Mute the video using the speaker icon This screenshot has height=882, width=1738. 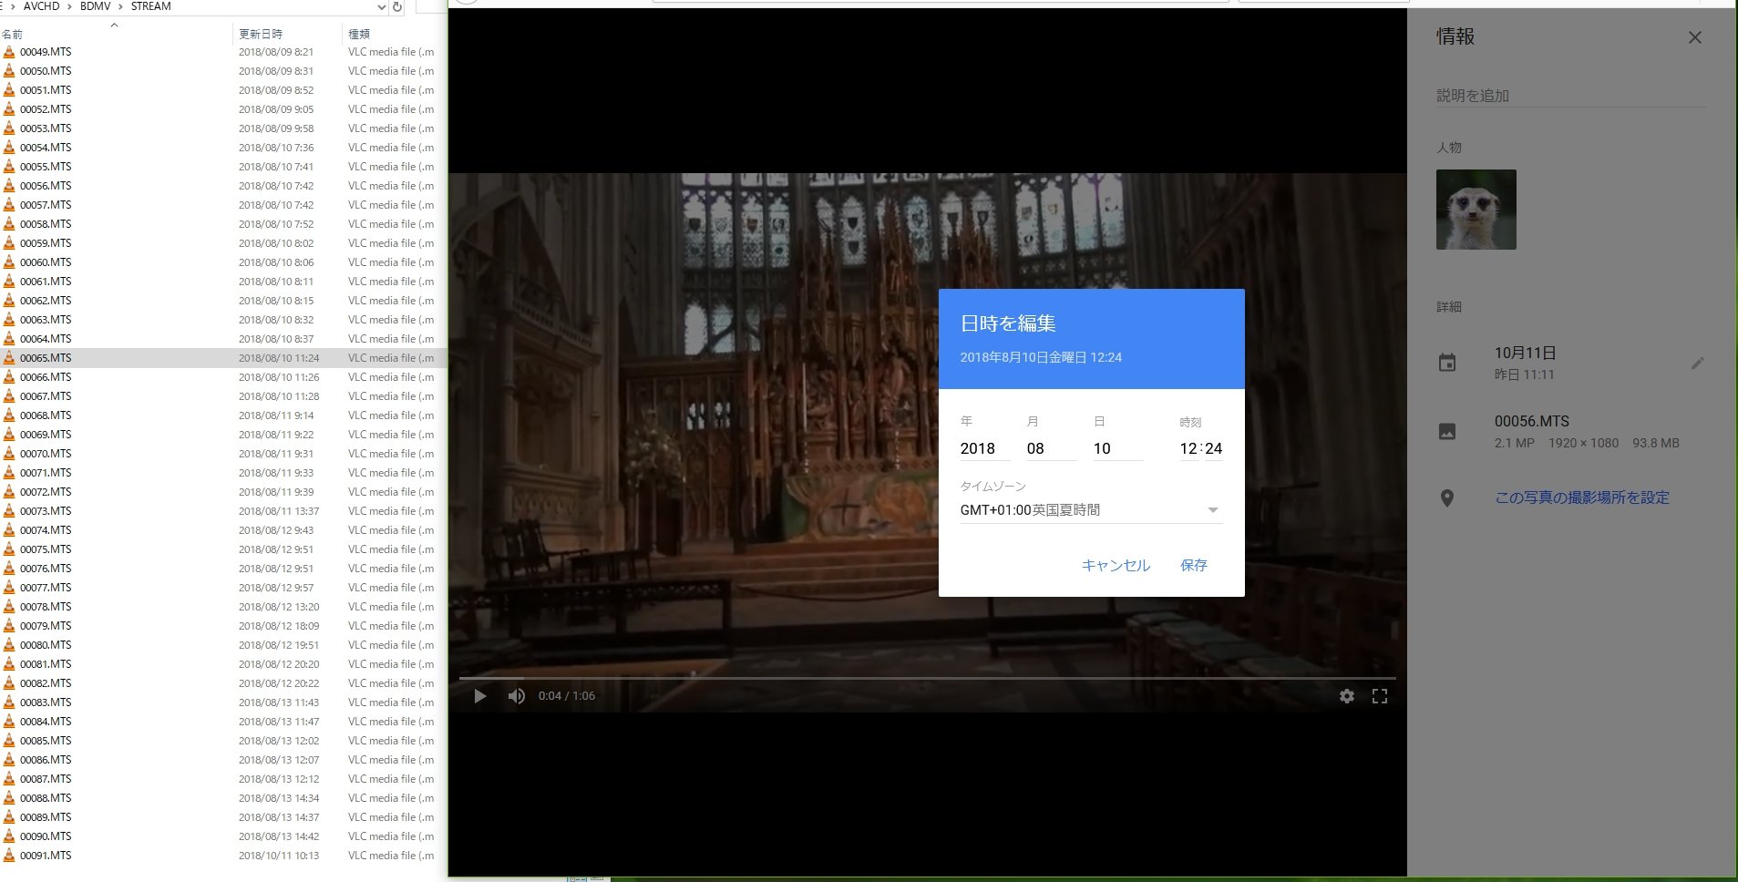[517, 696]
